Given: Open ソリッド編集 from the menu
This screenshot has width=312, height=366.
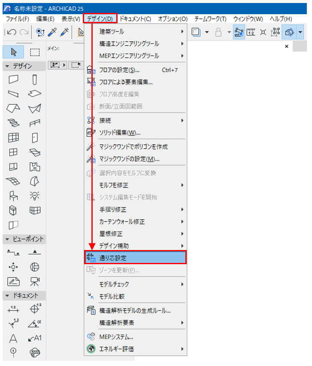Looking at the screenshot, I should pos(136,133).
